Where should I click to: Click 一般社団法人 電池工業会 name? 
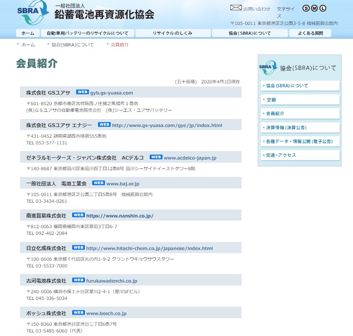pyautogui.click(x=56, y=184)
